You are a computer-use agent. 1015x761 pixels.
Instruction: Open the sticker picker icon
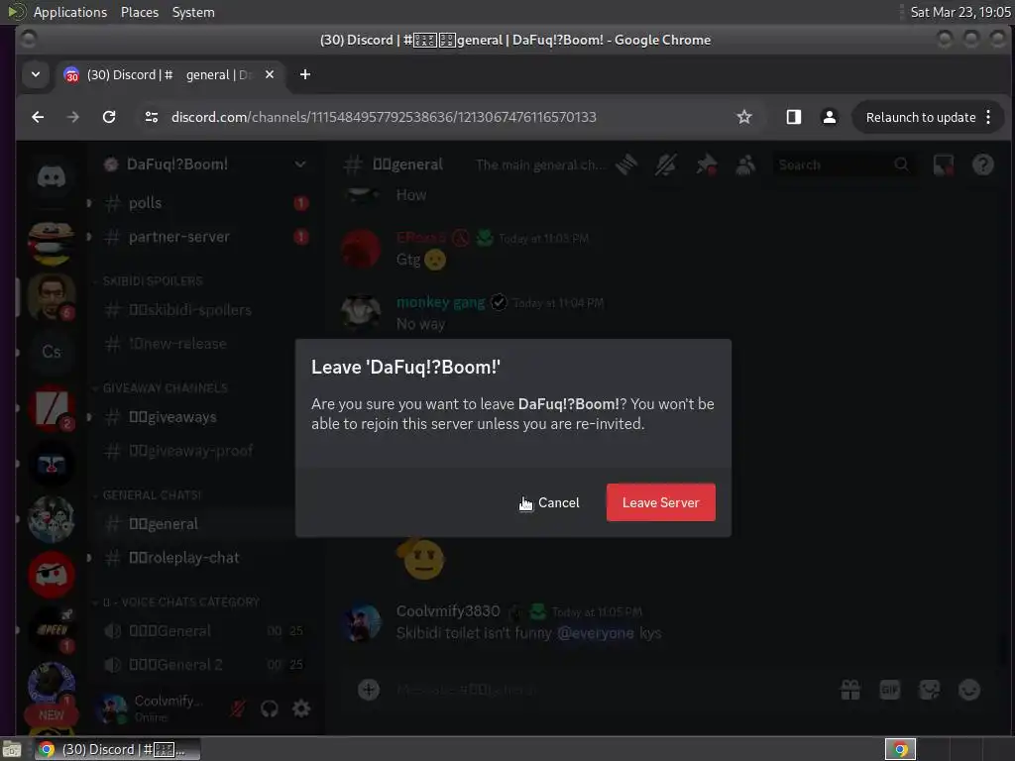pos(930,690)
